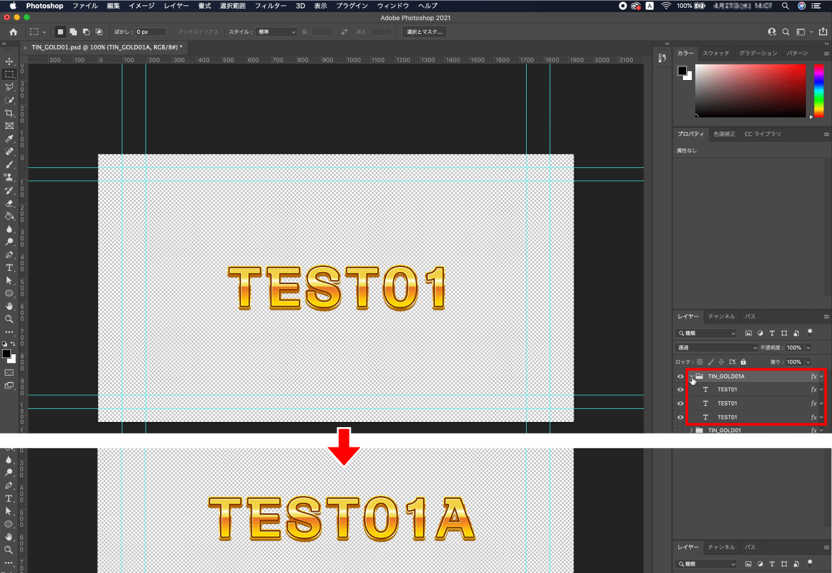The width and height of the screenshot is (832, 573).
Task: Select the Polygonal Lasso tool
Action: click(9, 87)
